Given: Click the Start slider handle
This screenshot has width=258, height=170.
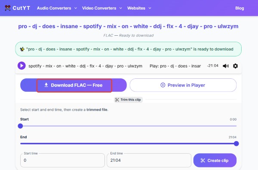Looking at the screenshot, I should click(20, 126).
